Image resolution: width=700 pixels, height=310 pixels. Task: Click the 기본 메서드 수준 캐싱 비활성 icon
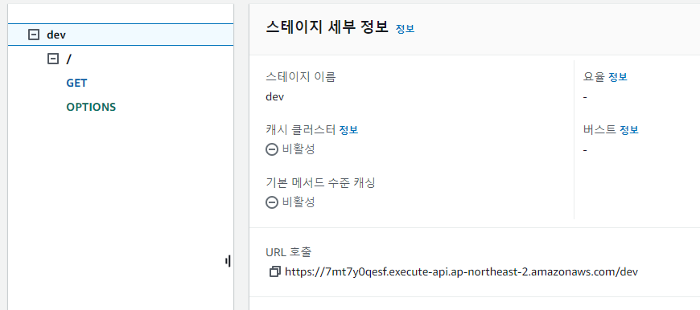[x=272, y=202]
